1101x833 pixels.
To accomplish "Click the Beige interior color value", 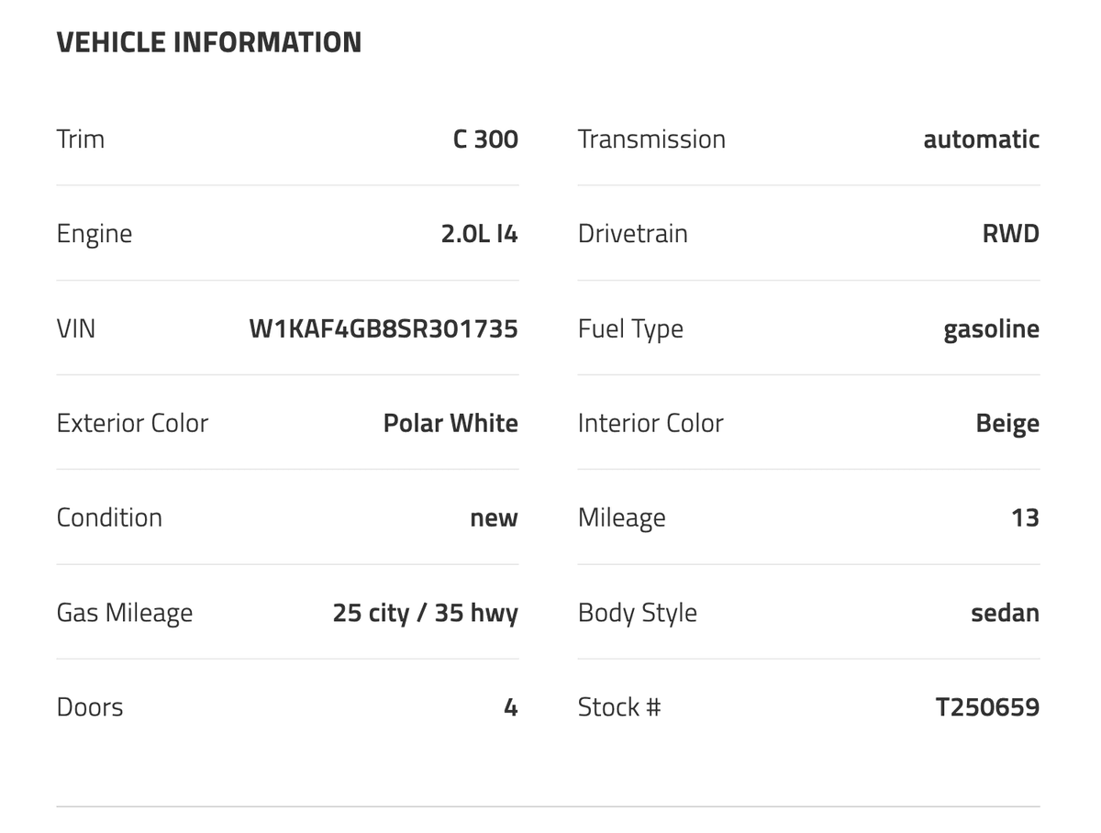I will pos(1007,423).
